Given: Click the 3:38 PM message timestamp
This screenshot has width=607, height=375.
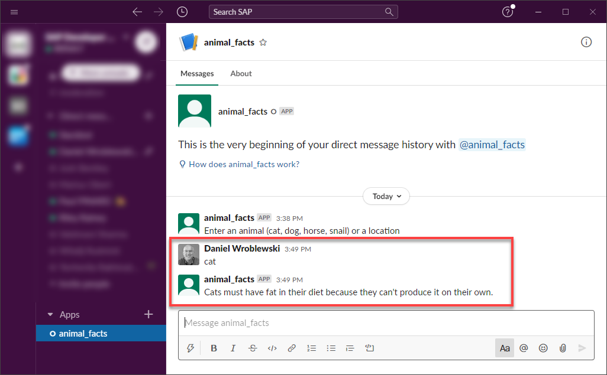Looking at the screenshot, I should coord(289,219).
